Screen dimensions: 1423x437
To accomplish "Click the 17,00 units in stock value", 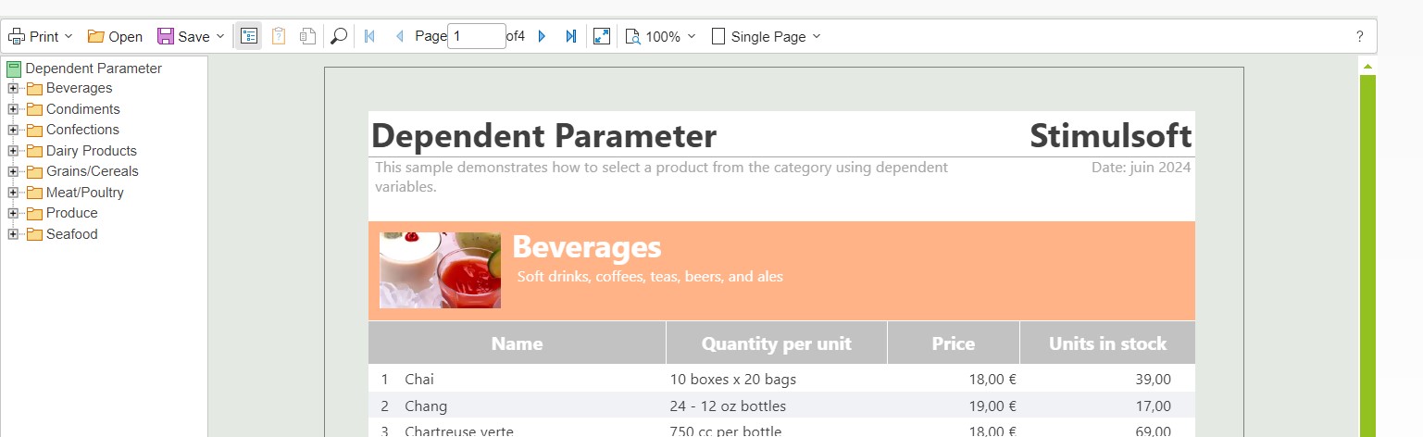I will (1153, 406).
